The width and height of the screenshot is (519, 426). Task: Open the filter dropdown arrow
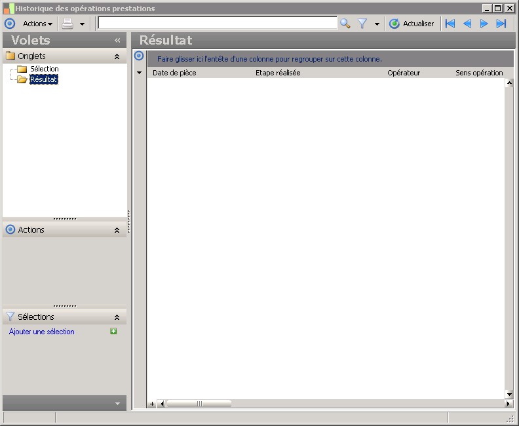(377, 24)
